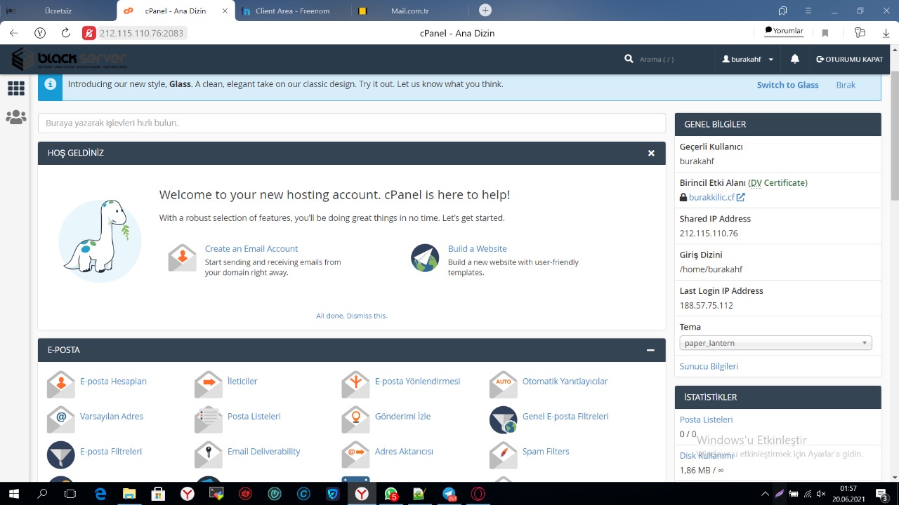Click the Windows Start button

[x=13, y=494]
